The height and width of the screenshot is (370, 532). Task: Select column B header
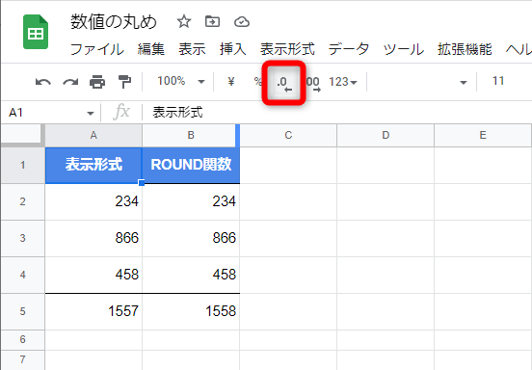191,135
